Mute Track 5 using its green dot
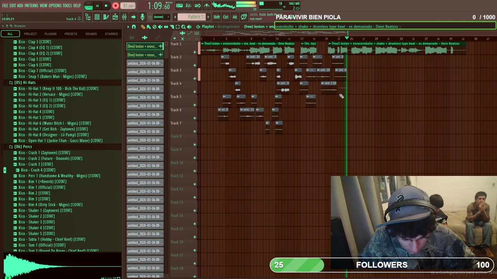 click(x=195, y=105)
